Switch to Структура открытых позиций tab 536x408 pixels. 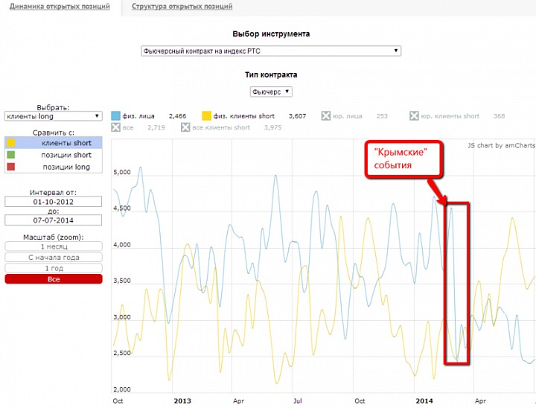(182, 7)
